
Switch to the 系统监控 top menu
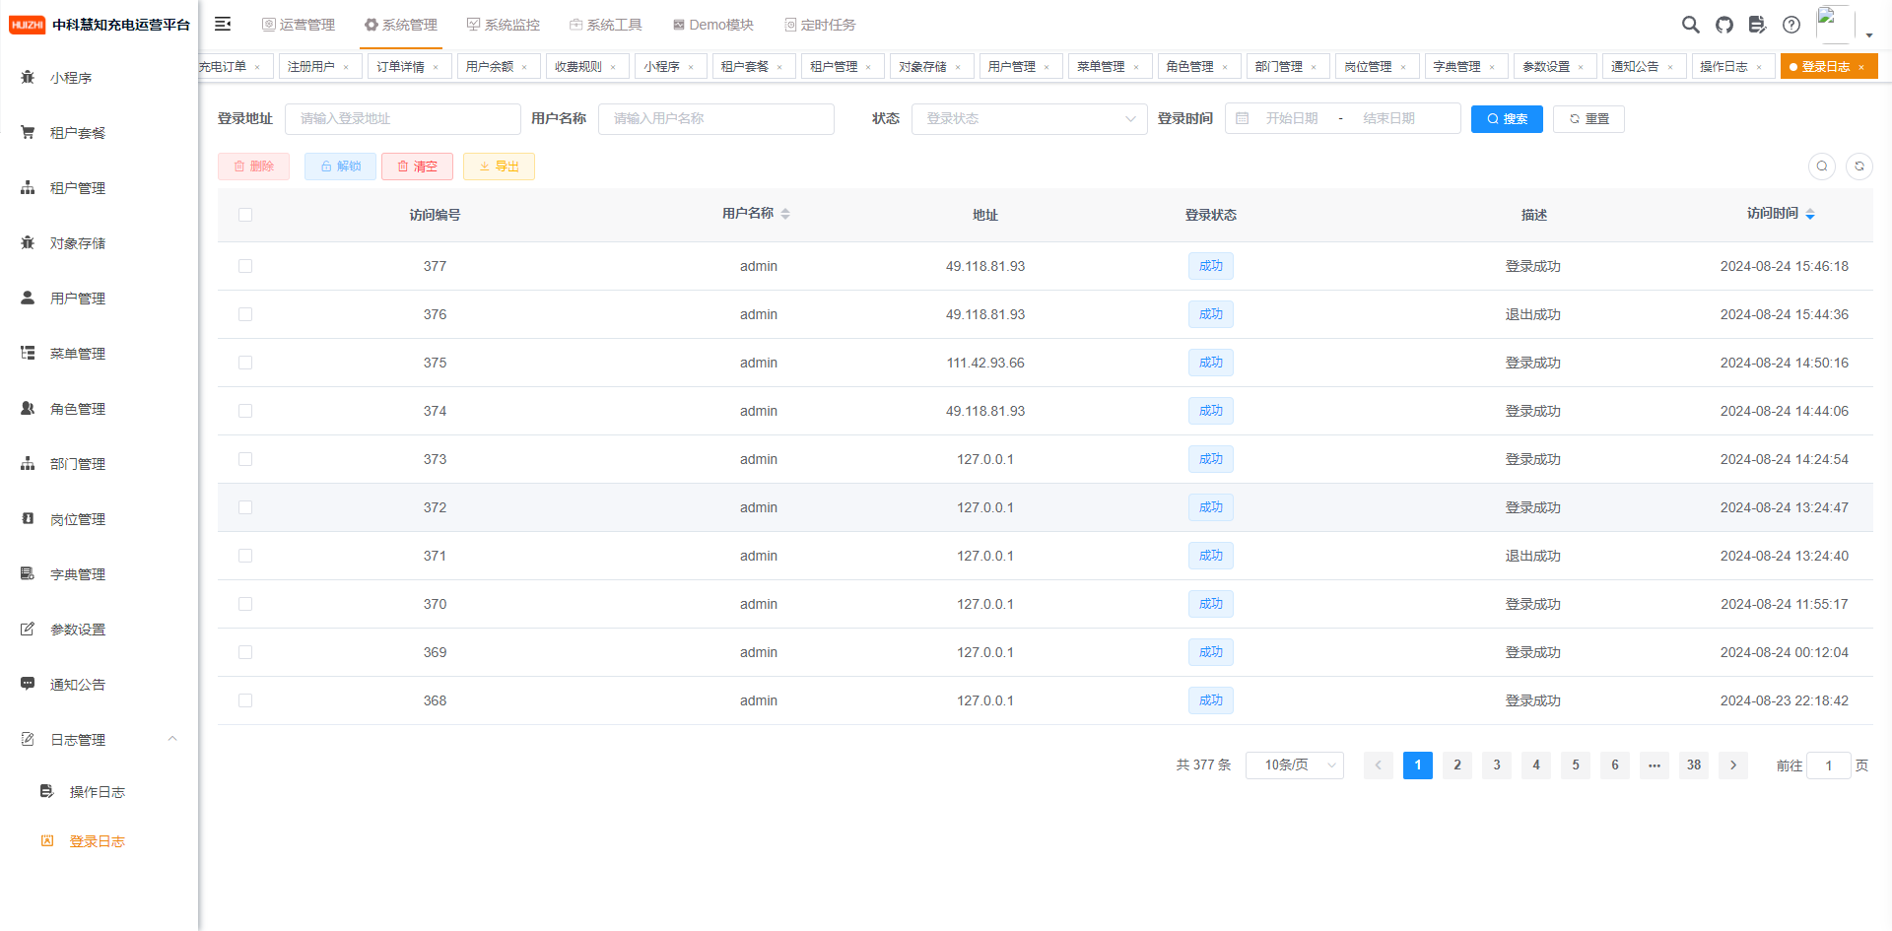(x=504, y=25)
